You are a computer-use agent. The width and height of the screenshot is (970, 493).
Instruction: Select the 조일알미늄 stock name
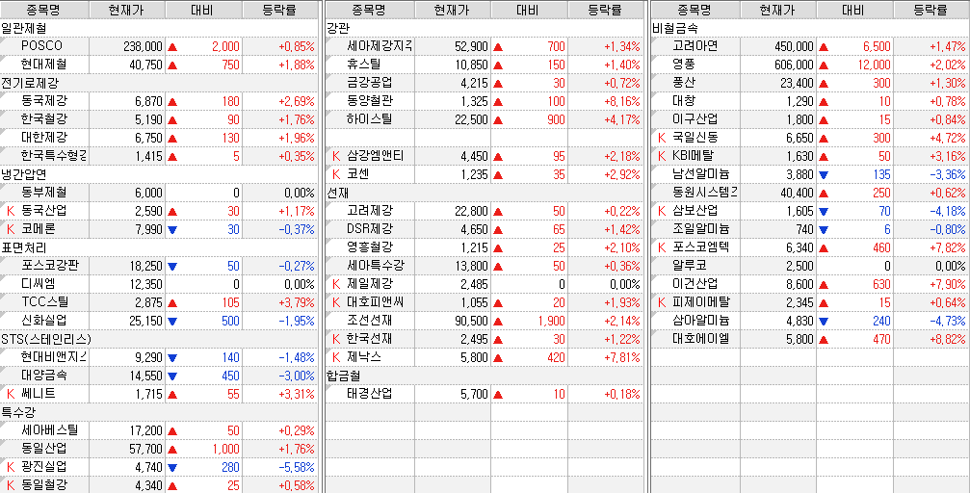700,228
